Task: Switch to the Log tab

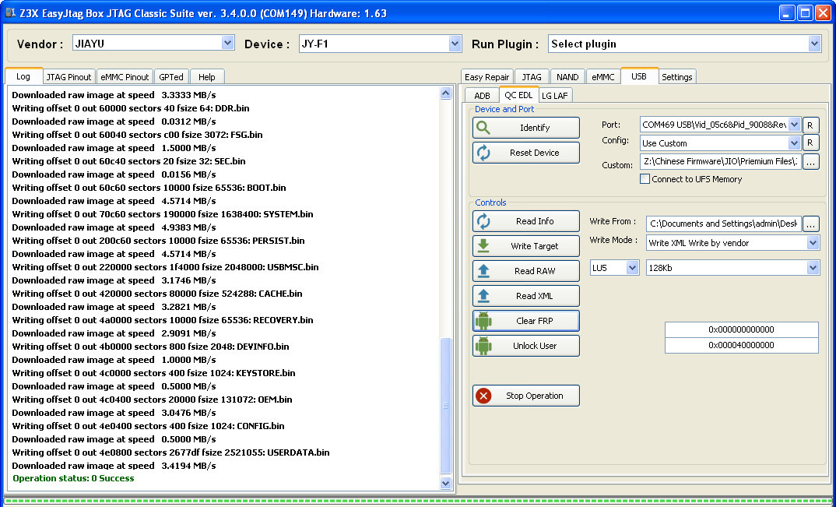Action: coord(23,76)
